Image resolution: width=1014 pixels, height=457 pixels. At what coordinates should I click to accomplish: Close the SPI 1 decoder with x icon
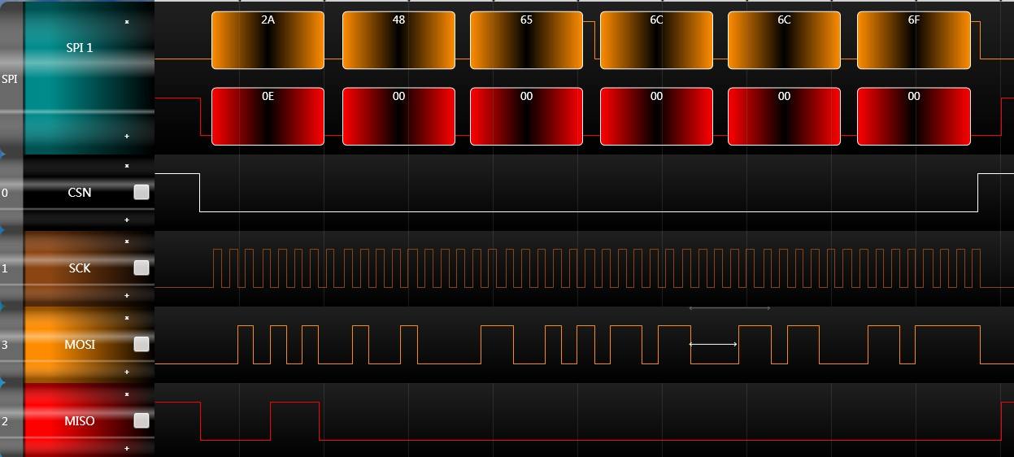coord(127,22)
